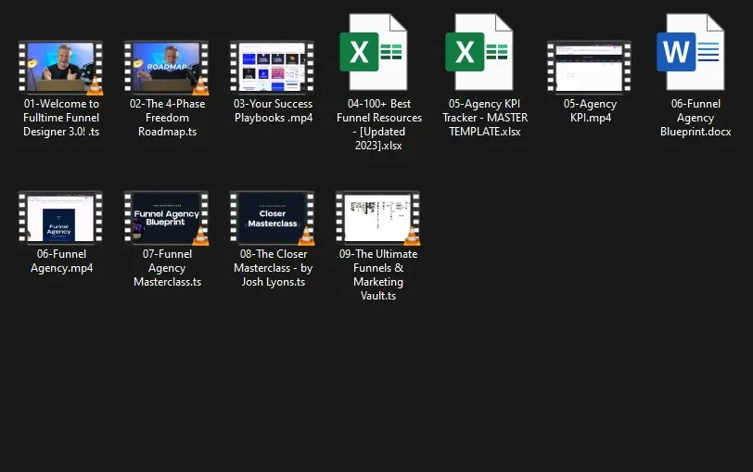Pick the 06-Funnel Agency.mp4 video thumbnail
The height and width of the screenshot is (472, 753).
(x=60, y=217)
